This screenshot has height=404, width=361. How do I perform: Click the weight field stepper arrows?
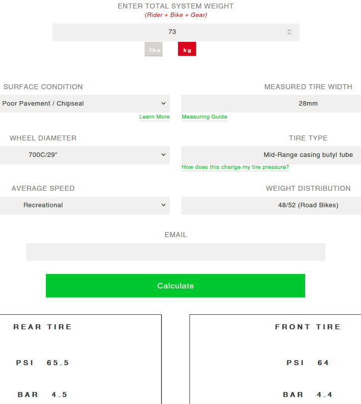pos(289,32)
